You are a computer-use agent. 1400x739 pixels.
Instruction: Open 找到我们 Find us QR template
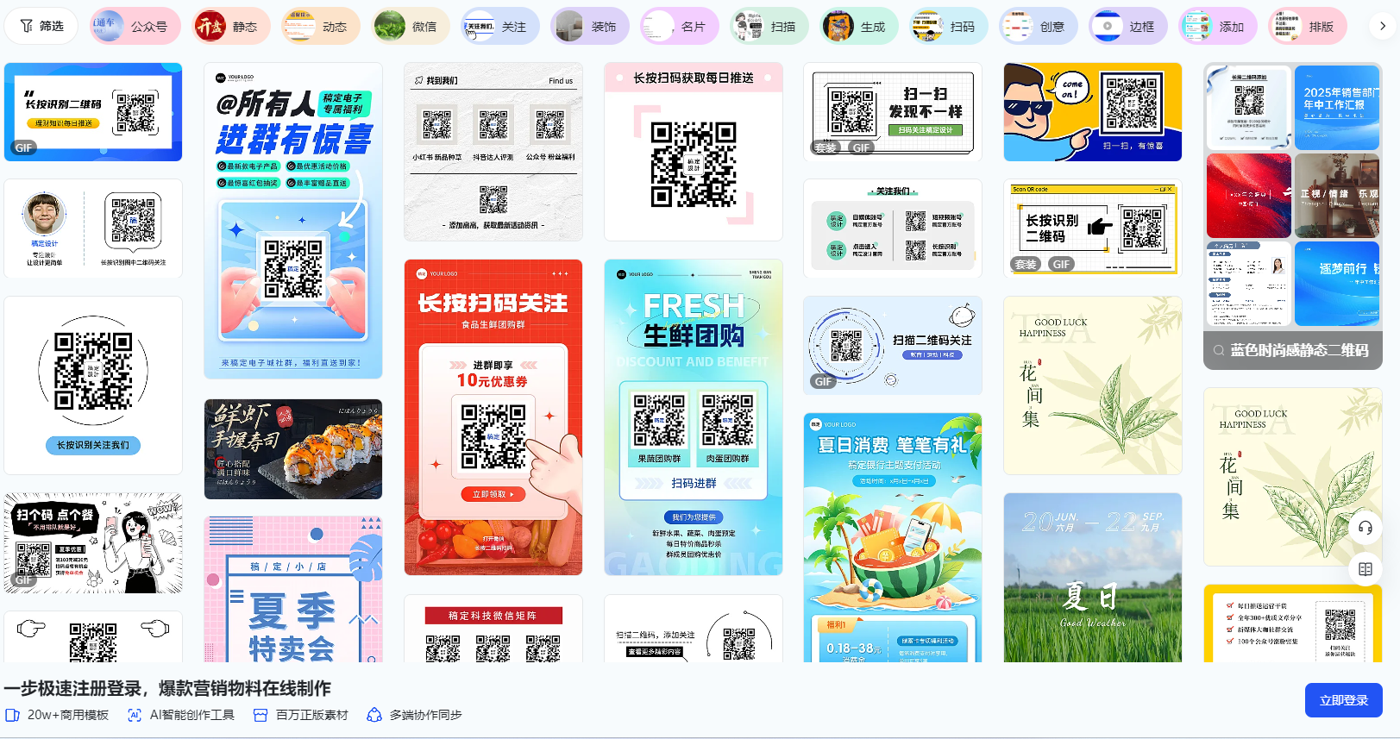coord(493,152)
